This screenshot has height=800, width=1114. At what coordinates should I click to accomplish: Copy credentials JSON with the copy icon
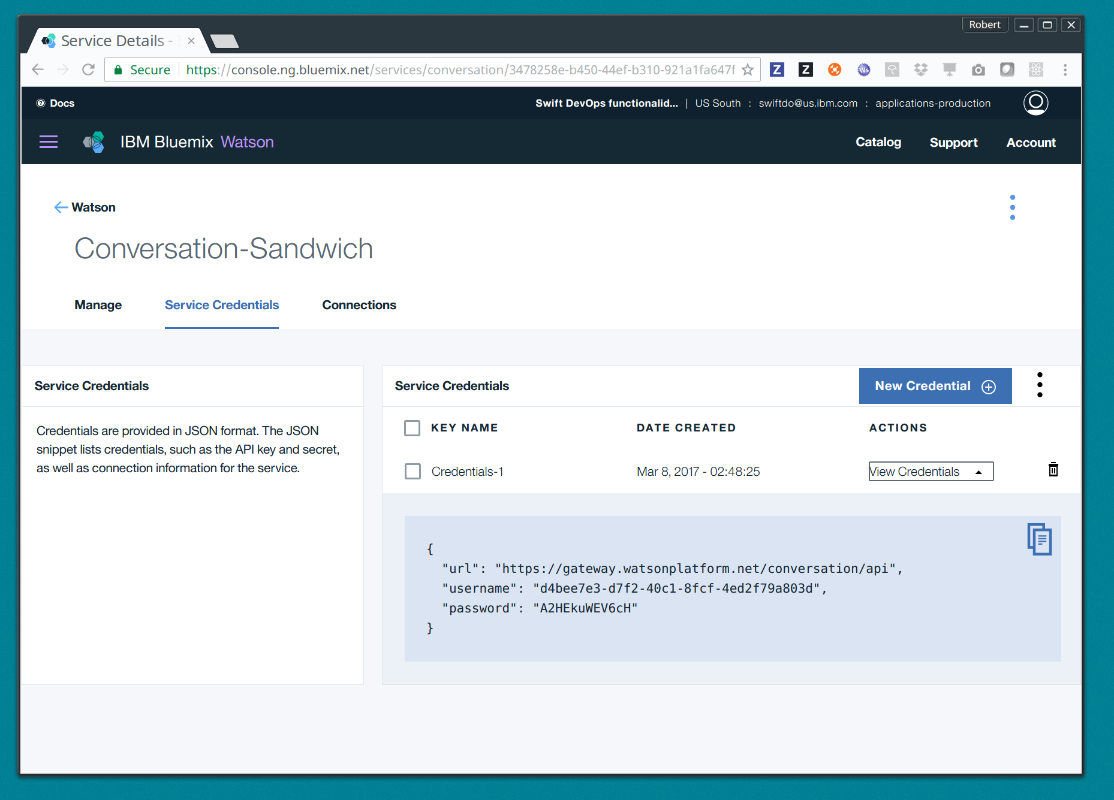coord(1040,539)
